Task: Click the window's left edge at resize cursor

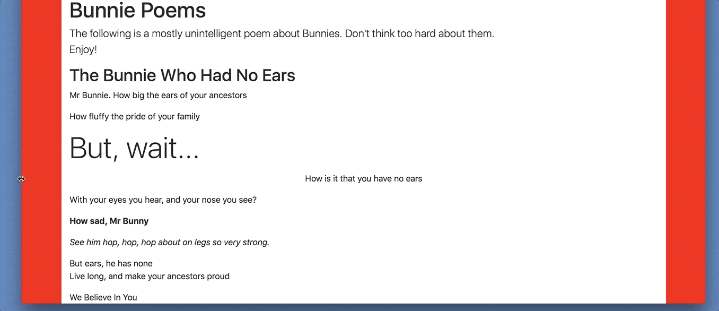Action: coord(21,179)
